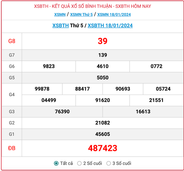Viewport: 184px width, 171px height.
Task: Click the G5 row label
Action: pyautogui.click(x=12, y=78)
